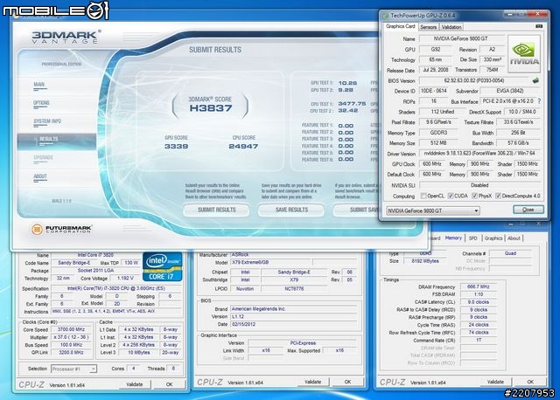
Task: Click the Futuremark Corporation logo
Action: [x=61, y=229]
